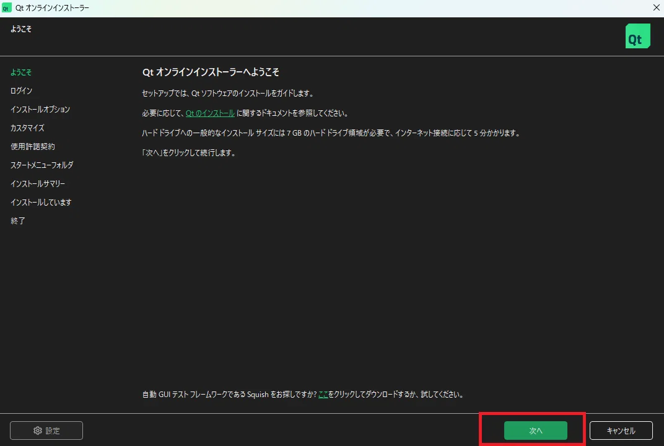Click the Qt icon in title bar

pos(6,7)
